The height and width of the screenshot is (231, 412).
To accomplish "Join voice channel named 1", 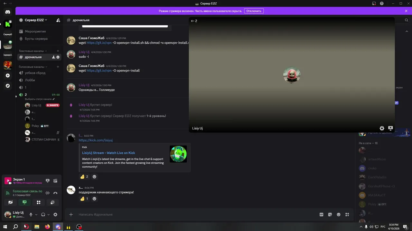I will coord(39,87).
